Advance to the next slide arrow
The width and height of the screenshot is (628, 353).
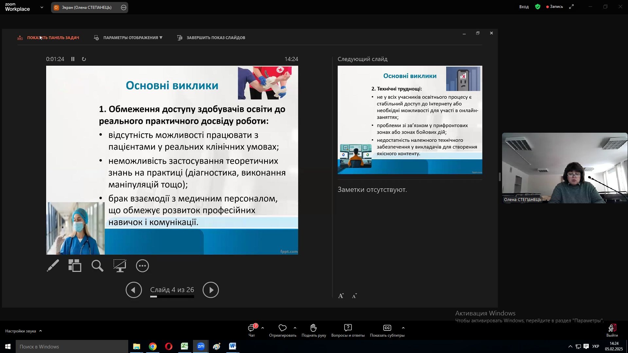(211, 290)
